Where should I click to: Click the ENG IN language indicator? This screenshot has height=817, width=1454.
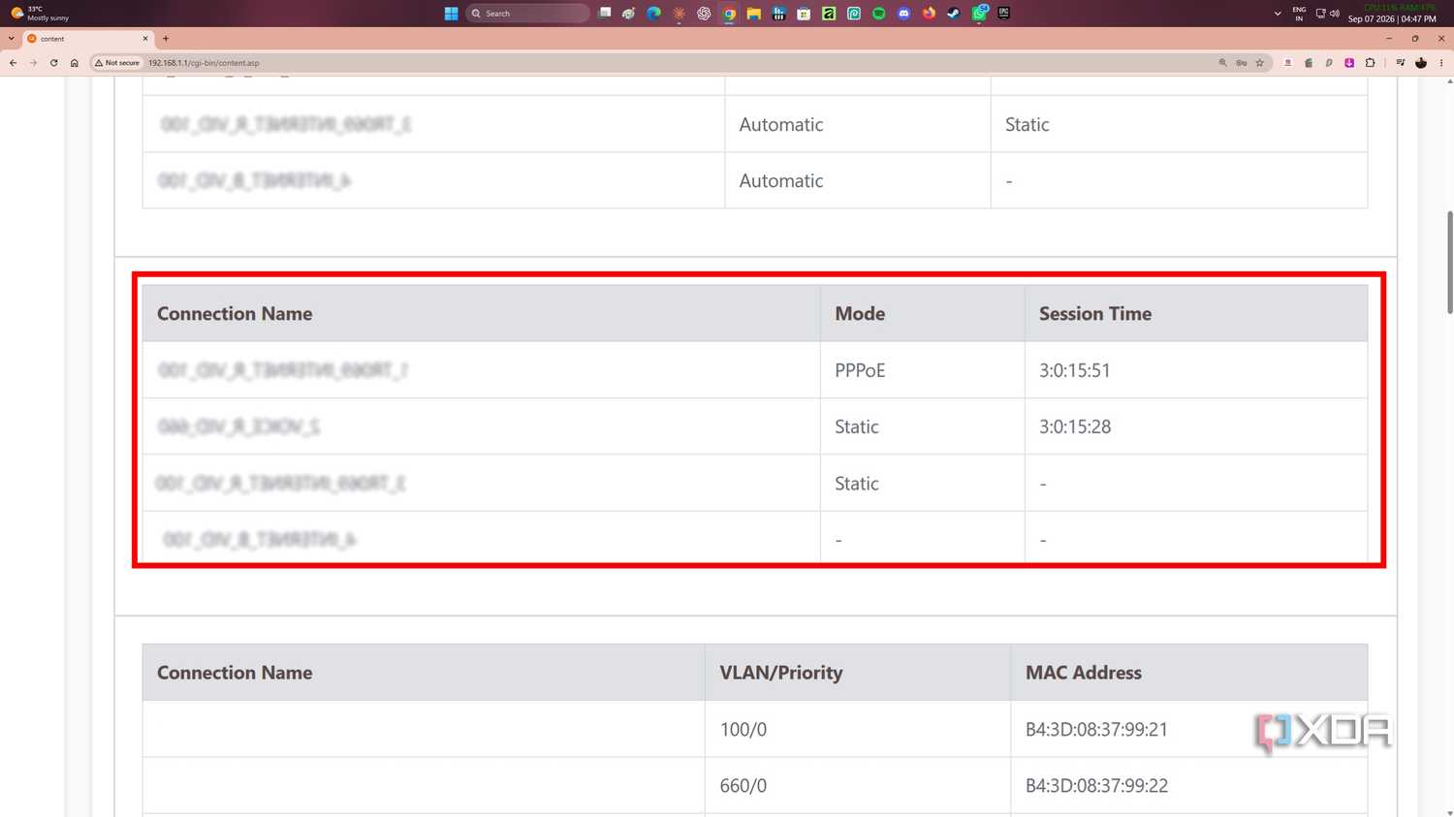tap(1299, 14)
